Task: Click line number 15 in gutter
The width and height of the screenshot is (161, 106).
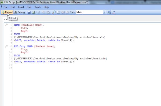Action: pos(10,68)
